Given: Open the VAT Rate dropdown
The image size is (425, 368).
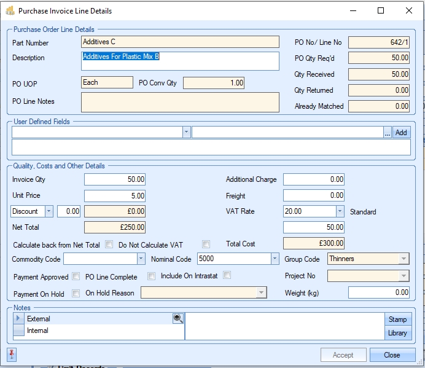Looking at the screenshot, I should click(x=340, y=211).
